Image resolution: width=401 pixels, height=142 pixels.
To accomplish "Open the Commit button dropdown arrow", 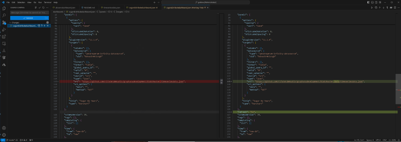I will (x=47, y=18).
